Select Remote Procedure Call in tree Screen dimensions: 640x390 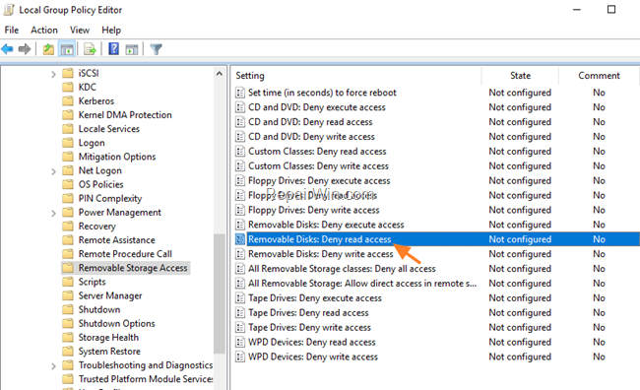[125, 254]
